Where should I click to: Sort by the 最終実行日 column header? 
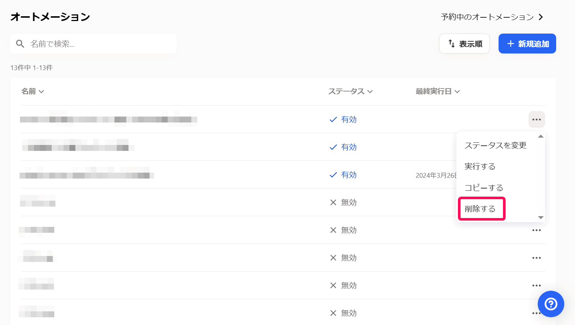(438, 91)
